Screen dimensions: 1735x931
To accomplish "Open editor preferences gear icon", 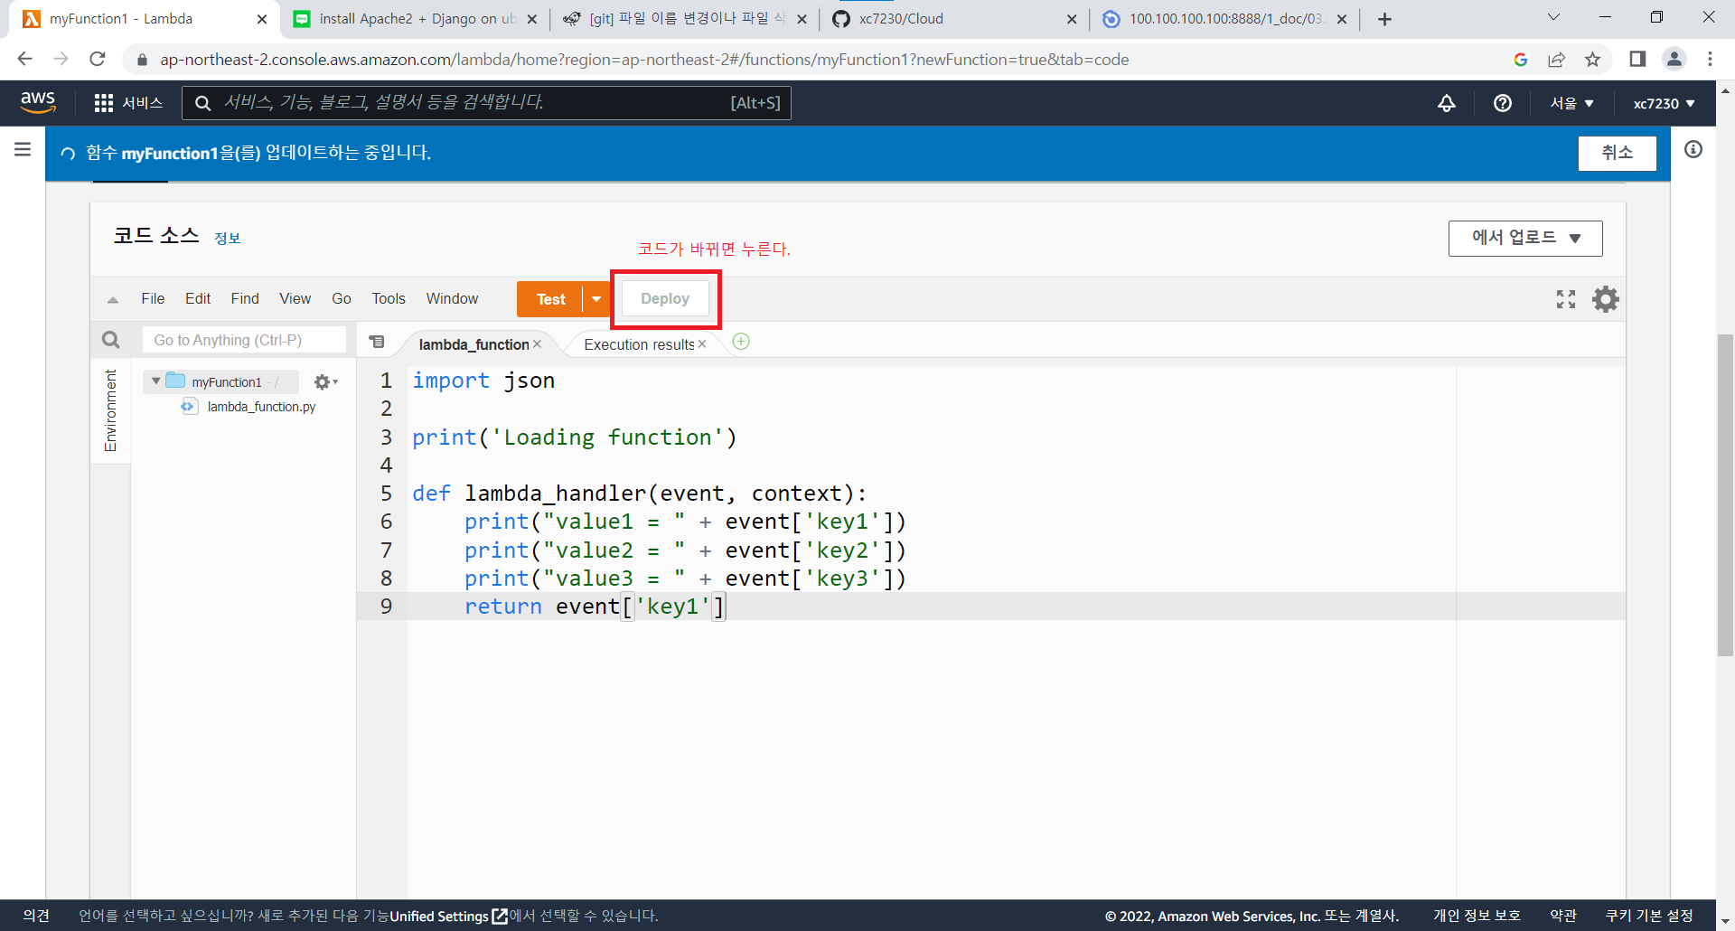I will tap(1606, 299).
